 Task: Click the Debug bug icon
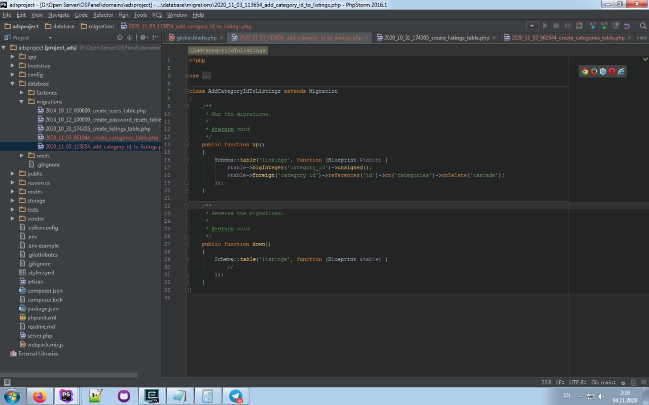click(x=556, y=26)
